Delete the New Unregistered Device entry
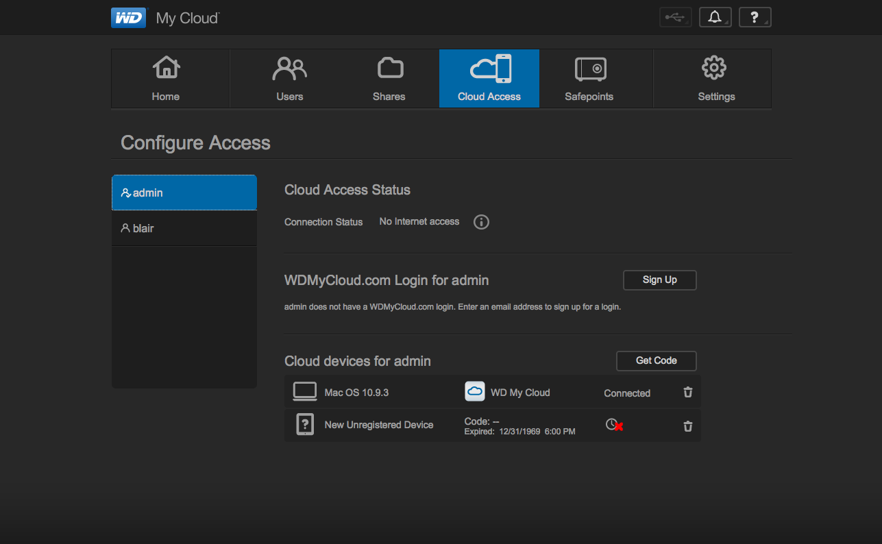The height and width of the screenshot is (544, 882). [x=688, y=426]
